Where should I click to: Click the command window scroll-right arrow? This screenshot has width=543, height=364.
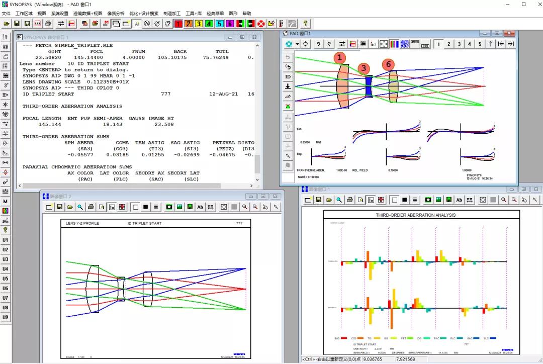(x=251, y=186)
